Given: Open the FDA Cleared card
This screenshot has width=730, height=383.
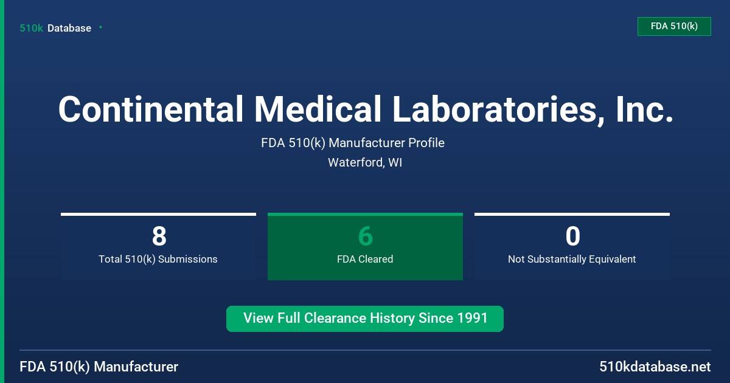Looking at the screenshot, I should [x=365, y=246].
